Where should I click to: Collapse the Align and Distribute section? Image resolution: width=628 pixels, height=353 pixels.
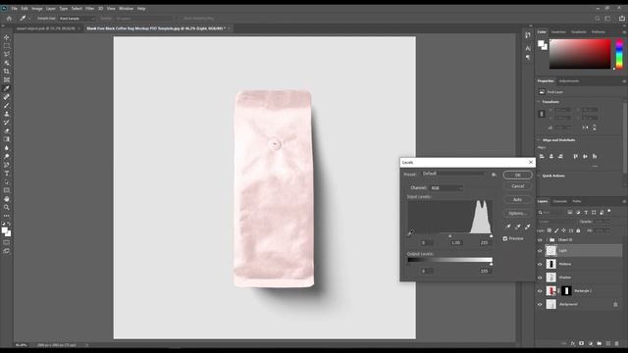539,140
